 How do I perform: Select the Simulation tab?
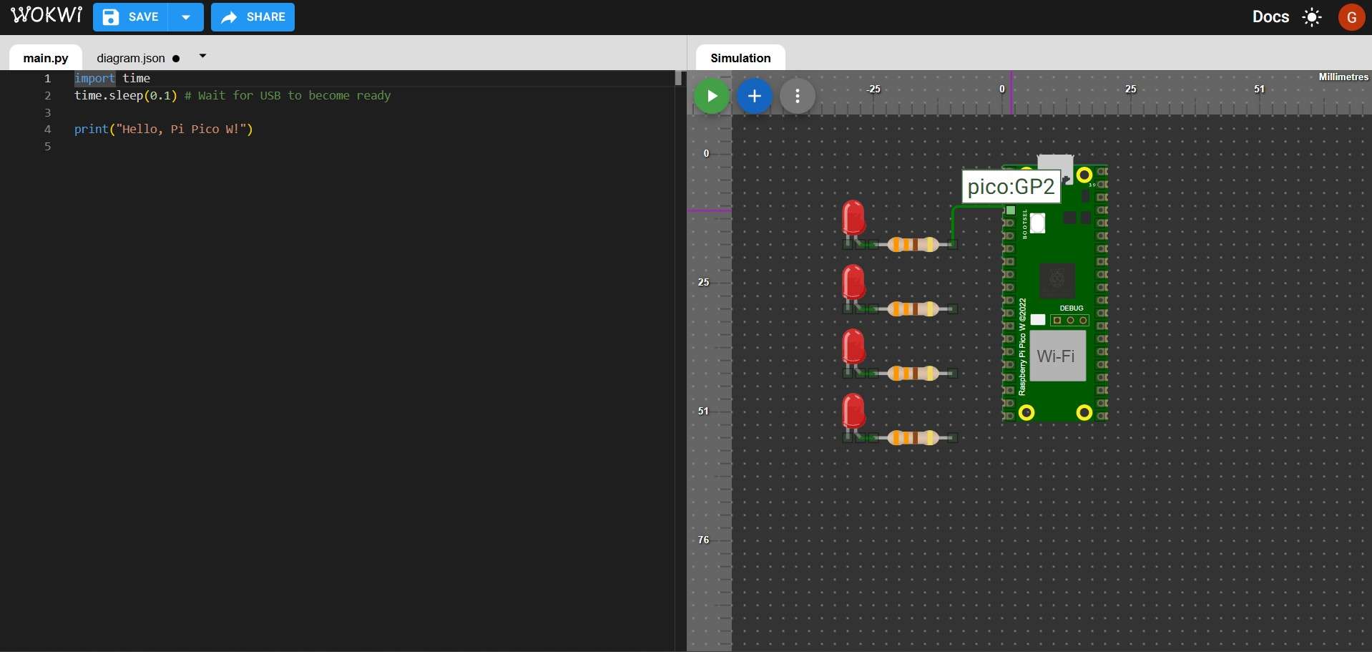[740, 58]
